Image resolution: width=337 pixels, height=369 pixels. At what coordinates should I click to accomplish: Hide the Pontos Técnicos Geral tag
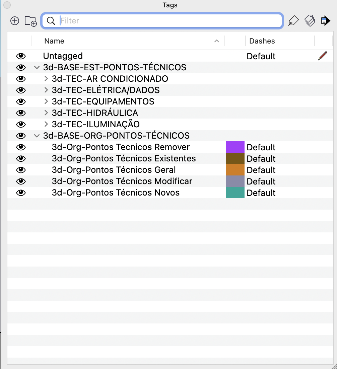tap(21, 170)
